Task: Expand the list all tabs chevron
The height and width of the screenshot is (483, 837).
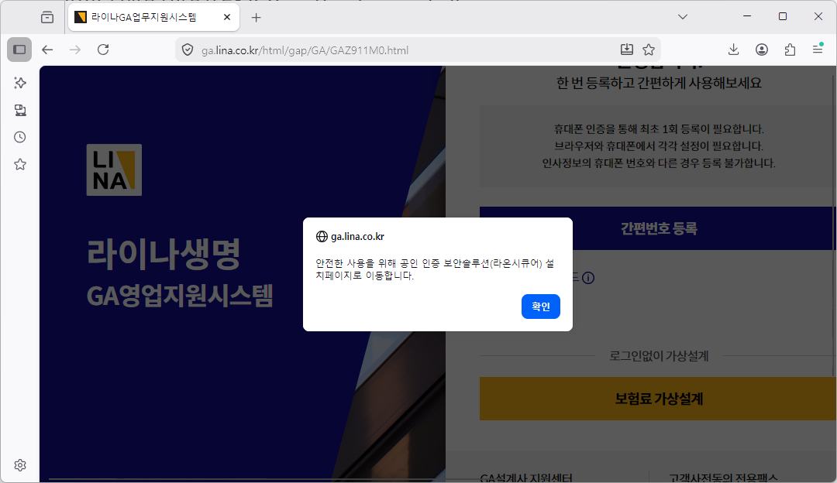Action: coord(682,16)
